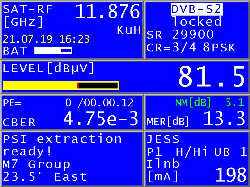The image size is (250, 187).
Task: Click the date and time 21.07.19 16:23
Action: coord(46,39)
